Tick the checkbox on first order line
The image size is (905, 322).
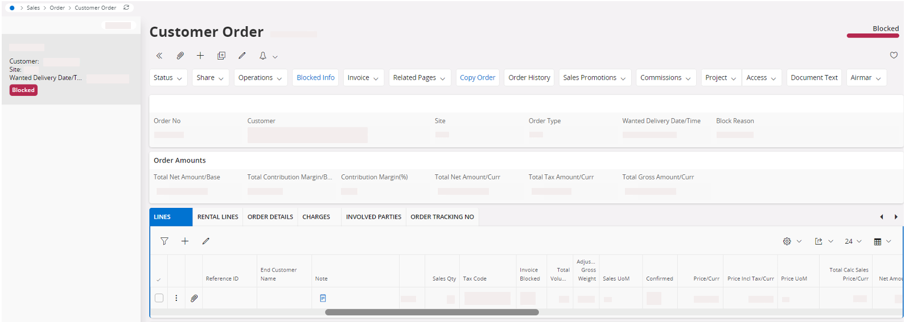tap(159, 298)
